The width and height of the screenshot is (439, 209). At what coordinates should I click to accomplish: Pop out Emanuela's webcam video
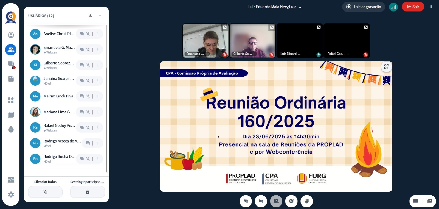[x=225, y=27]
